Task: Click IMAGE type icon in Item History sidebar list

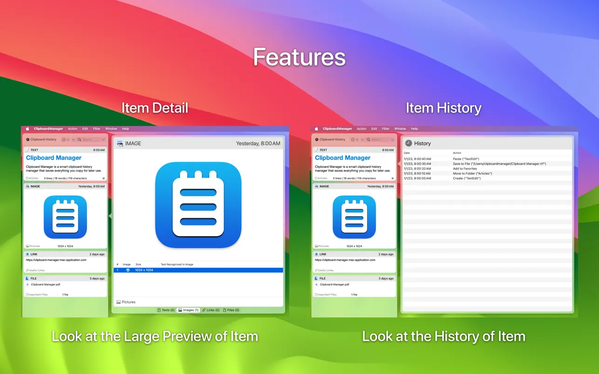Action: (x=316, y=186)
